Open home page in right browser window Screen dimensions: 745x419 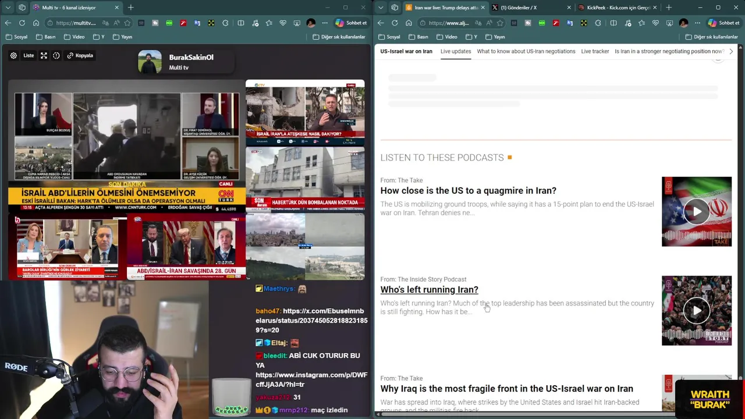click(409, 23)
